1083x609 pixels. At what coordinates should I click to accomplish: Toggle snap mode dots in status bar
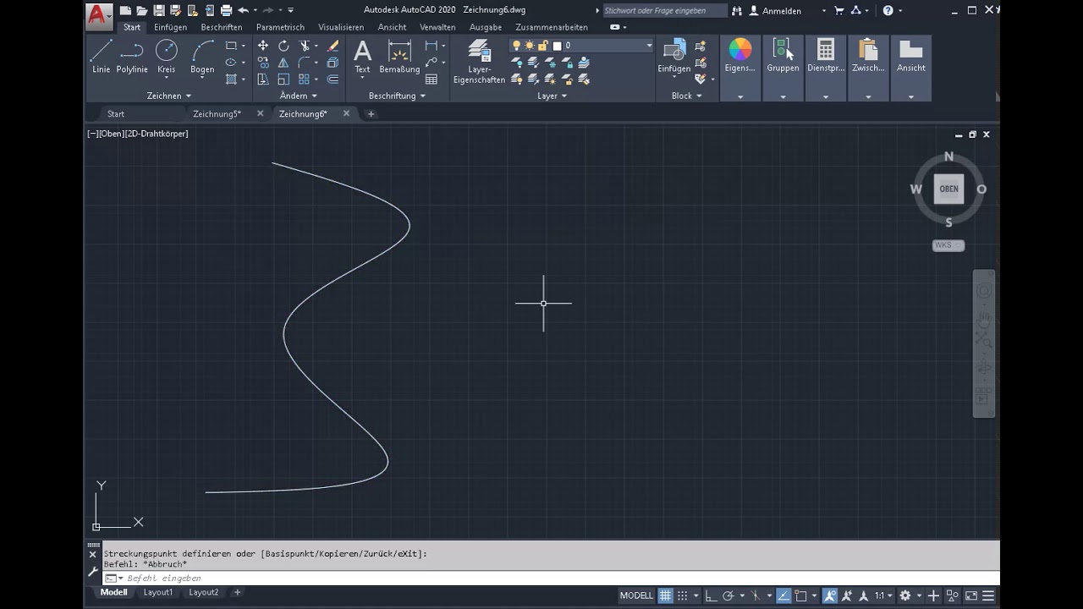[x=683, y=595]
